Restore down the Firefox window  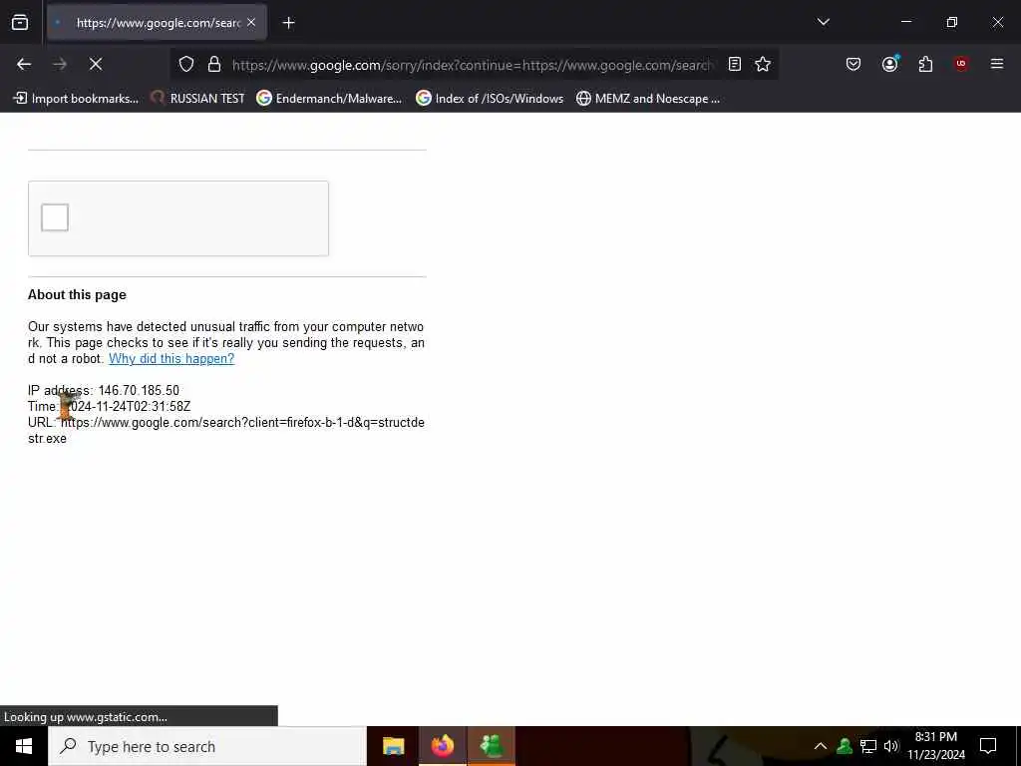[952, 22]
